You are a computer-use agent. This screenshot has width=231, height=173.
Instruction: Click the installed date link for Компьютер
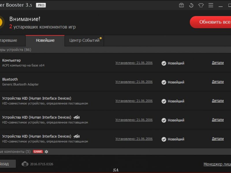[134, 63]
